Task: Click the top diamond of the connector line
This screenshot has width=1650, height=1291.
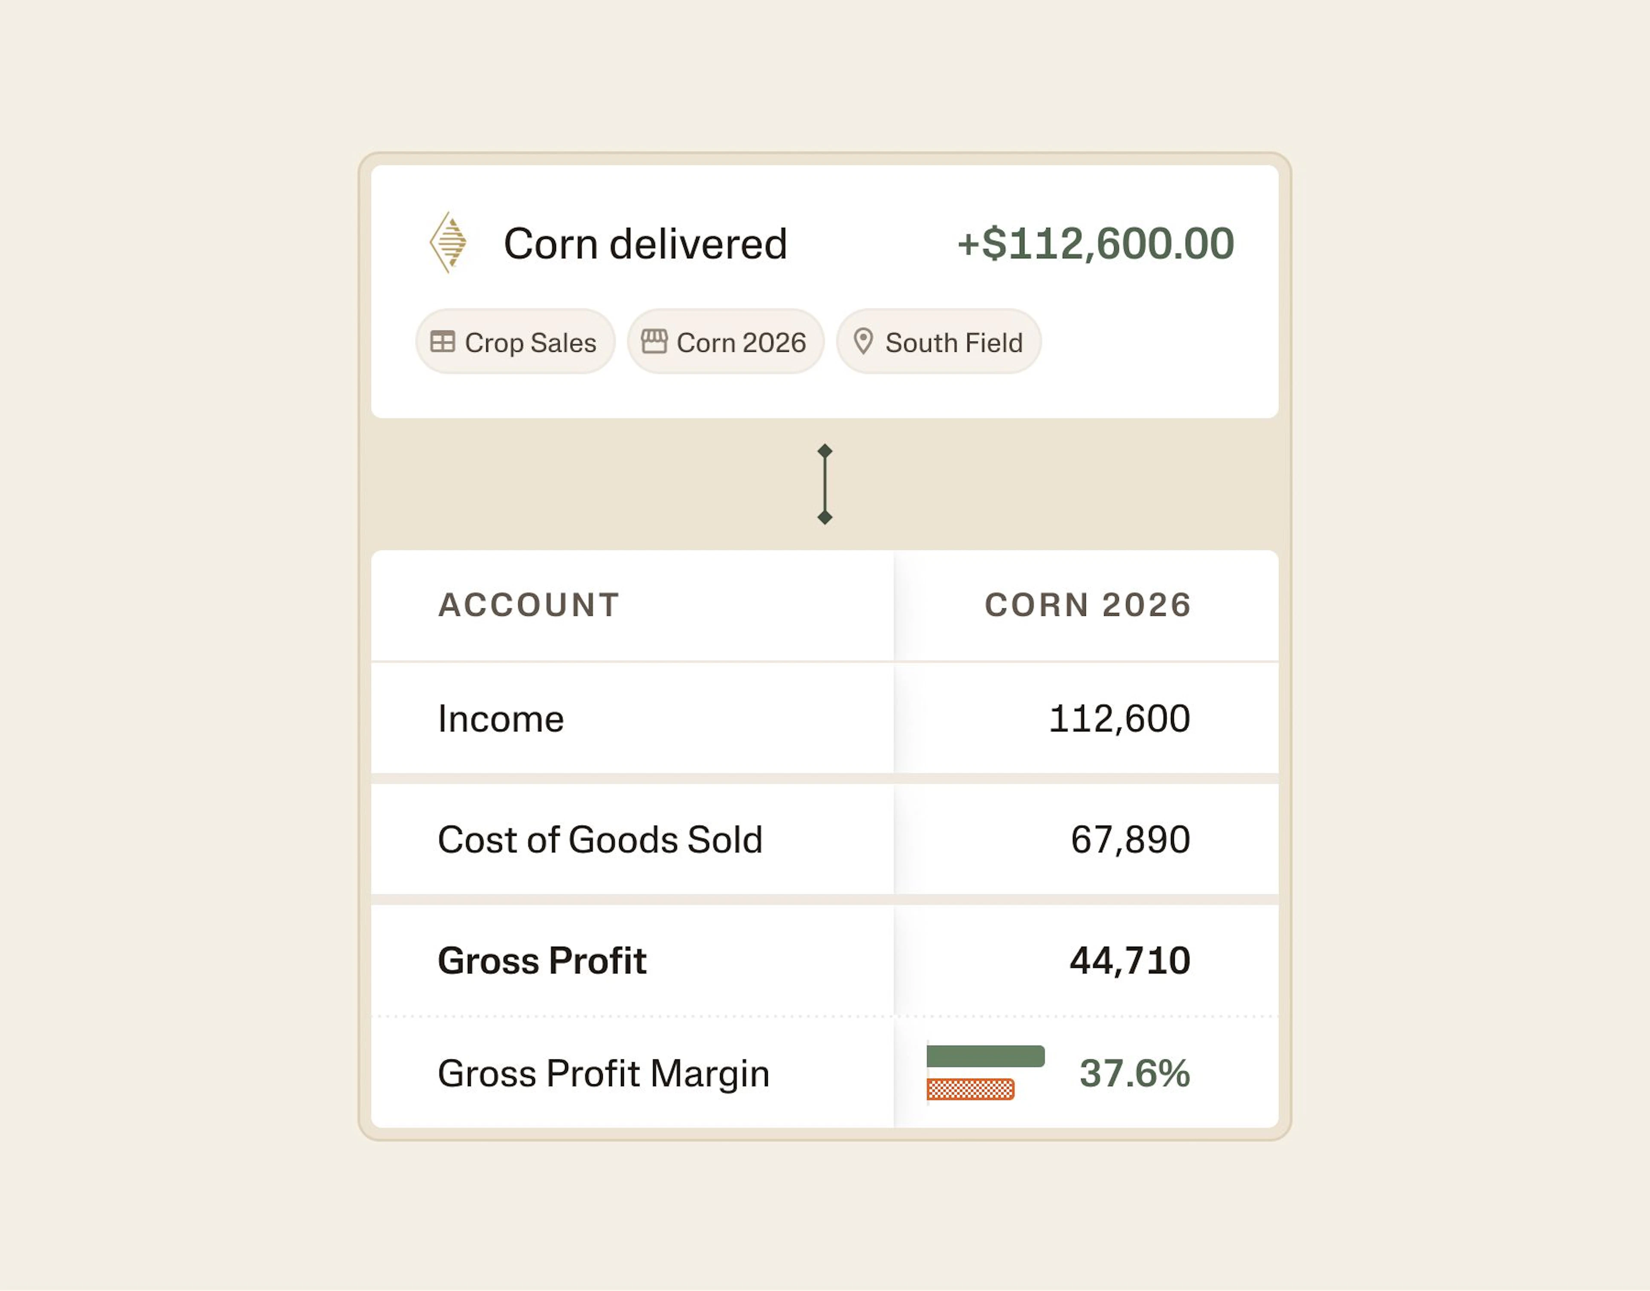Action: click(x=825, y=451)
